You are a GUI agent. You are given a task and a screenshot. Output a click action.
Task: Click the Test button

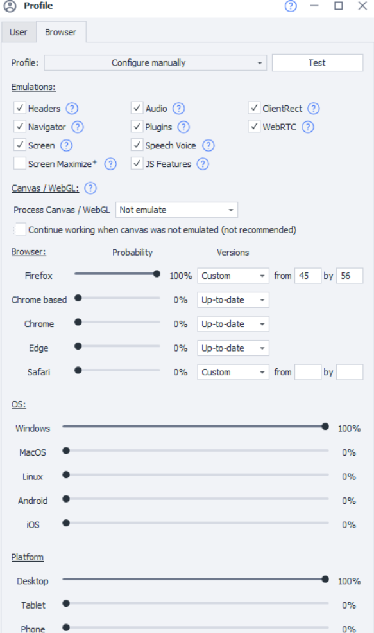317,62
